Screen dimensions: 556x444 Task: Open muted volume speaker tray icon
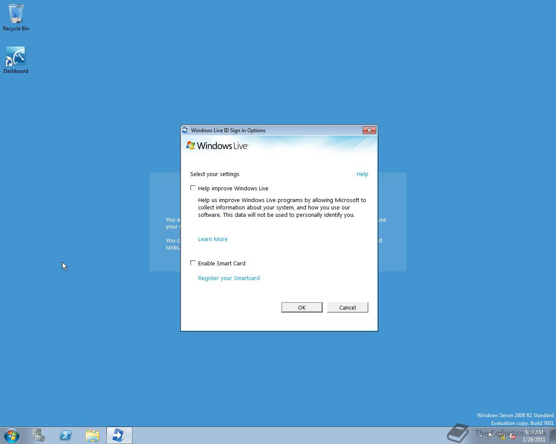[x=512, y=436]
